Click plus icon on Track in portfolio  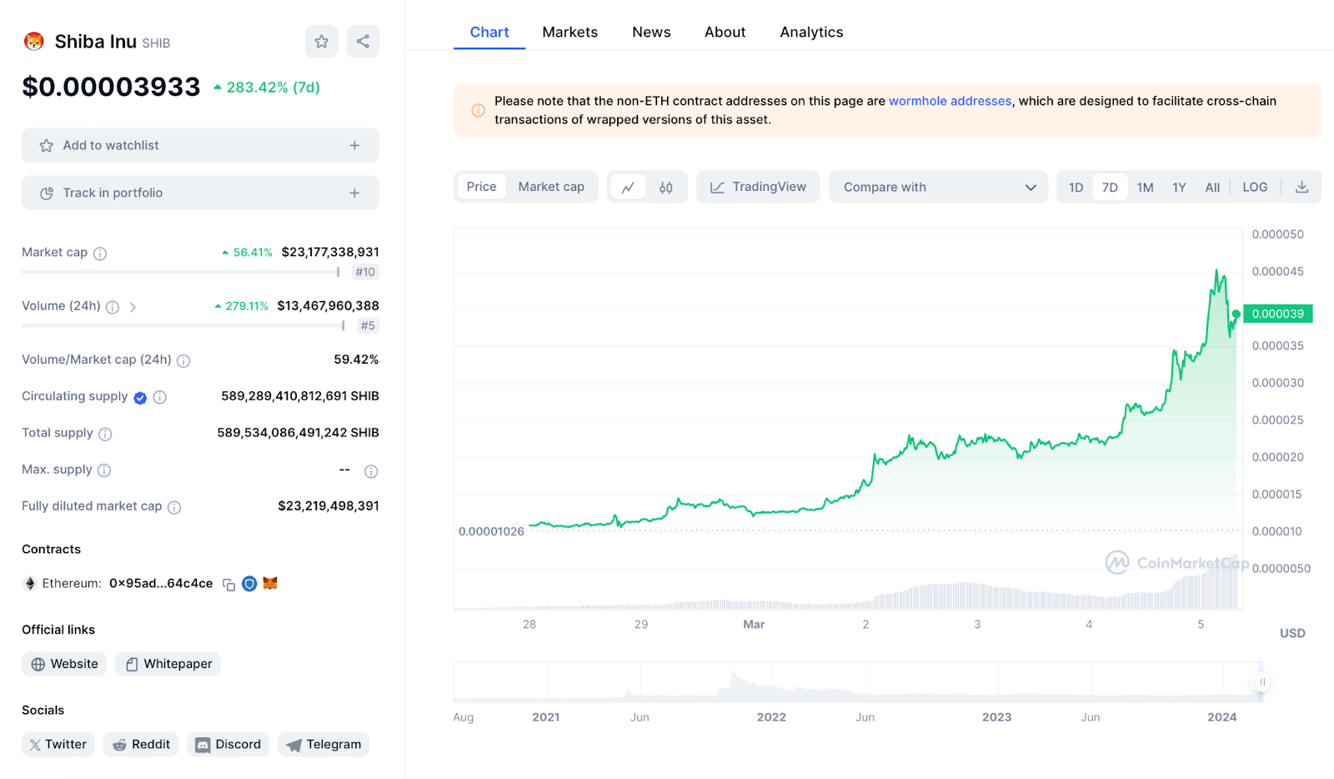tap(354, 193)
